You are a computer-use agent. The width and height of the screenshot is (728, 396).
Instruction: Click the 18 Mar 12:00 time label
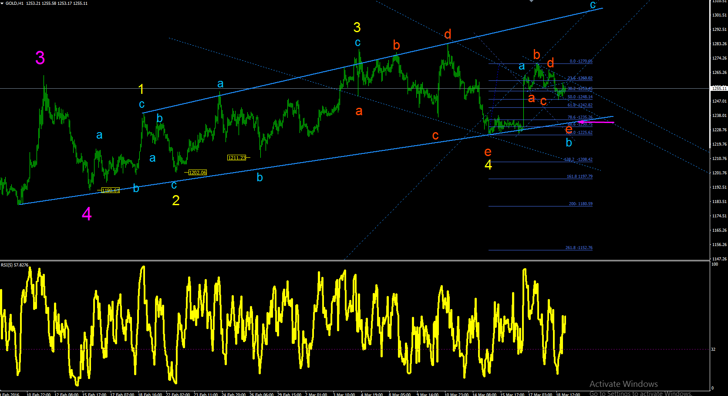[568, 394]
